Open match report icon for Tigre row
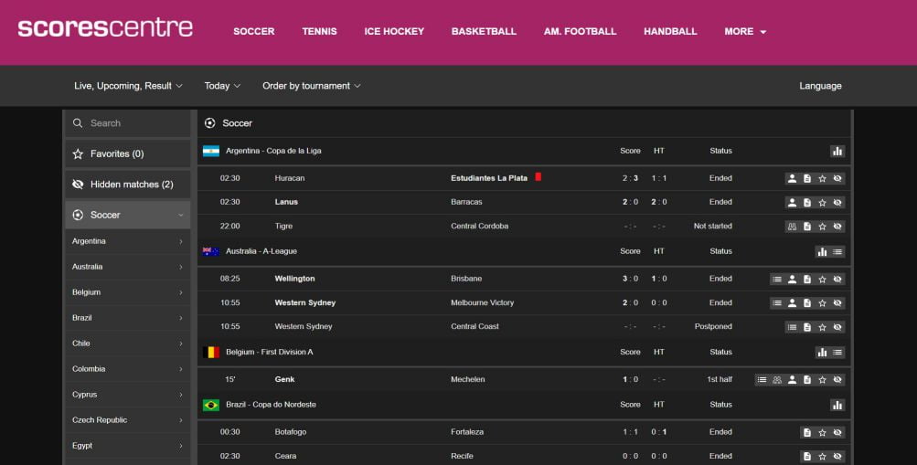Image resolution: width=917 pixels, height=465 pixels. 807,227
